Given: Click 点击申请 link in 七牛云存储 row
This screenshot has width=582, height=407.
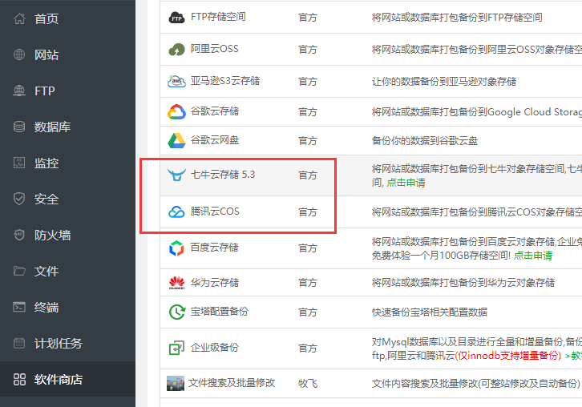Looking at the screenshot, I should (x=406, y=183).
